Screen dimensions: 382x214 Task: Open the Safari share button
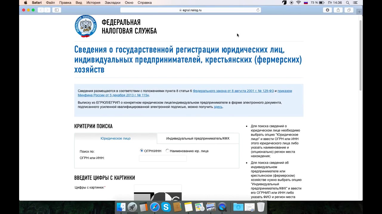click(x=338, y=10)
